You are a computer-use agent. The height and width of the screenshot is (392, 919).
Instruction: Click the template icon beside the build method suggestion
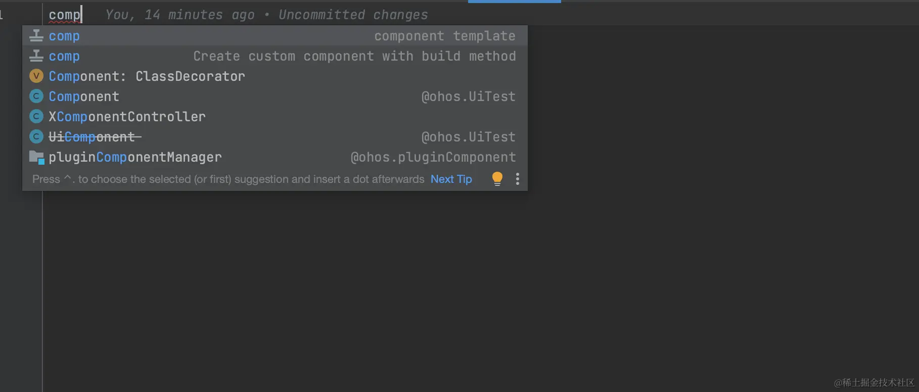(x=36, y=56)
